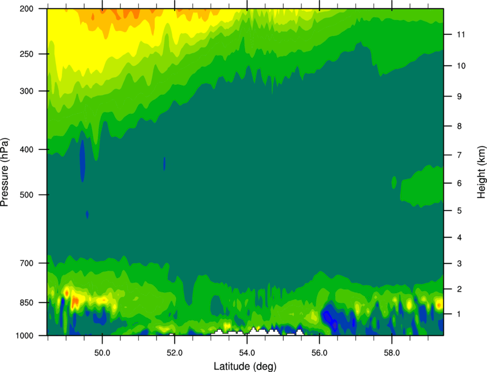This screenshot has width=487, height=372.
Task: Pick the 7 km height label
Action: coord(459,155)
